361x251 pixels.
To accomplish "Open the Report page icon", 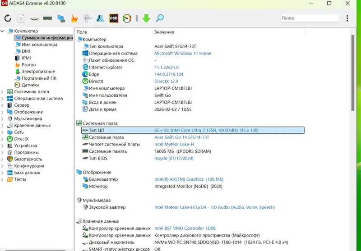I will pyautogui.click(x=21, y=18).
